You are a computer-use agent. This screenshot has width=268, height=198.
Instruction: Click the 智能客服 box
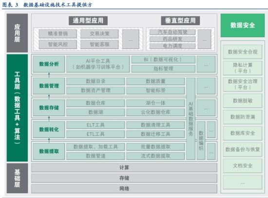(99, 44)
